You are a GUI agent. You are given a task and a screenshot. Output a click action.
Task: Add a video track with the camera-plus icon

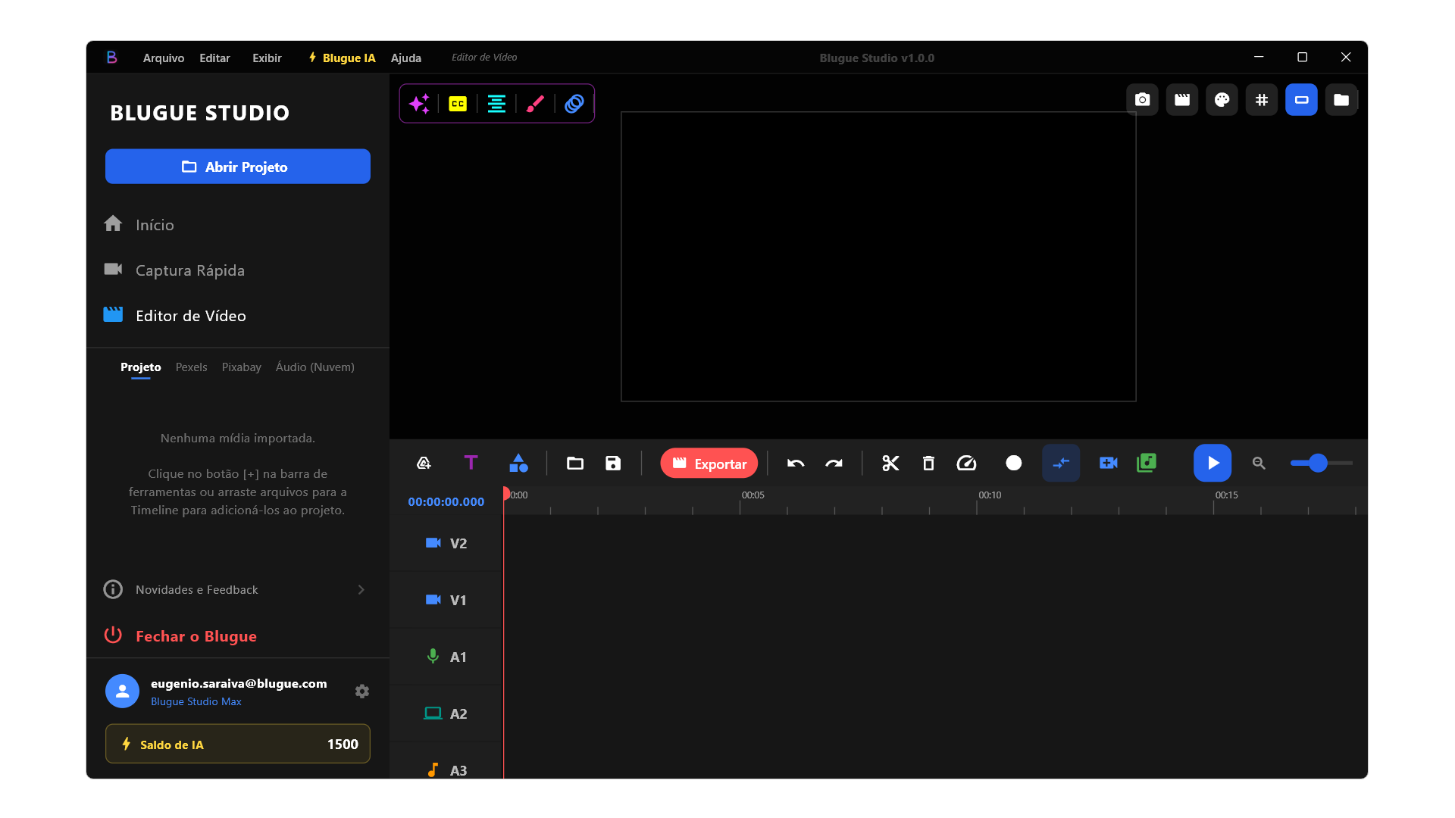point(1108,463)
